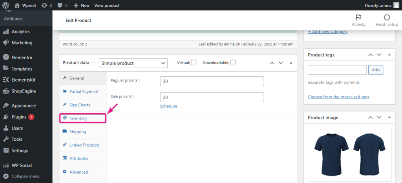
Task: Click the Add tag button
Action: 376,70
